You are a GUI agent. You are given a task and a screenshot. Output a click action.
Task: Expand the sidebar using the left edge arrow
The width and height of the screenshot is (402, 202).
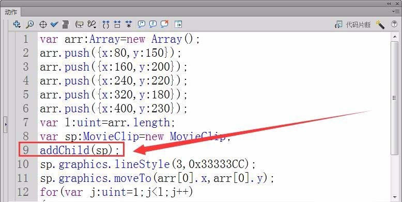click(6, 125)
